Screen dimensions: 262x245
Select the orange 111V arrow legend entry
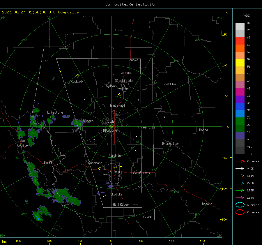point(240,176)
